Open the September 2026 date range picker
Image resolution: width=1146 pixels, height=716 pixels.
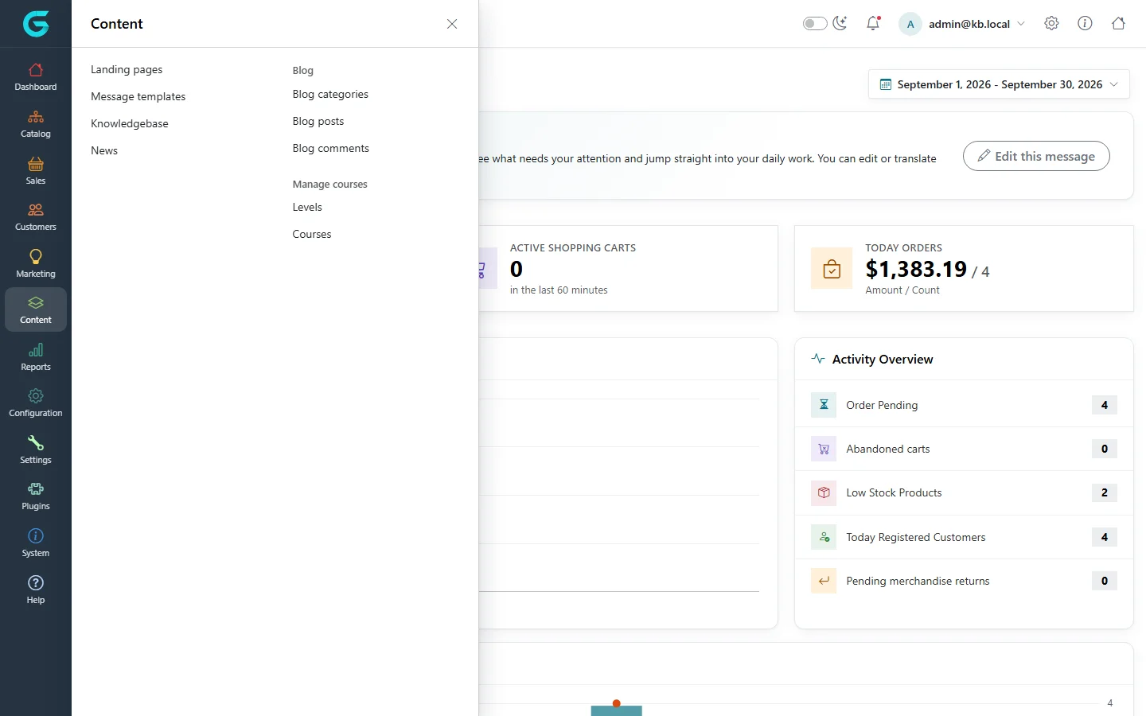point(999,84)
